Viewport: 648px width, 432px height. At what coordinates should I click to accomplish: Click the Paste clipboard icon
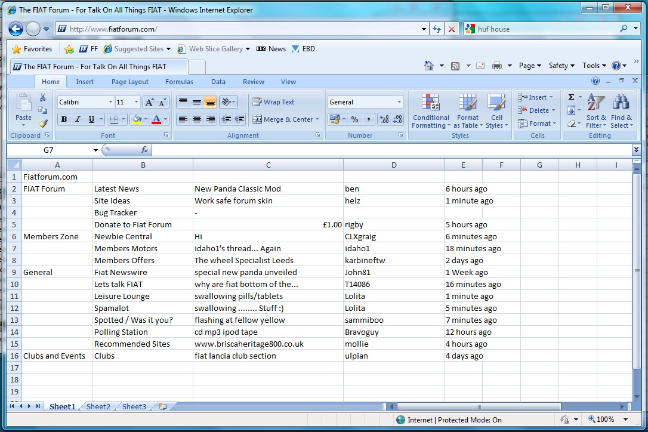(x=23, y=103)
